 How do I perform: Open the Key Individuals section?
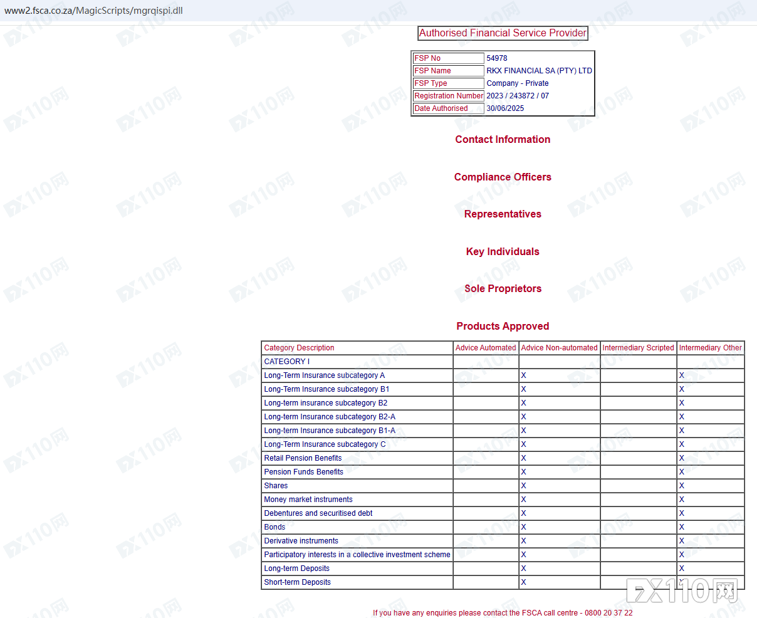click(x=503, y=252)
